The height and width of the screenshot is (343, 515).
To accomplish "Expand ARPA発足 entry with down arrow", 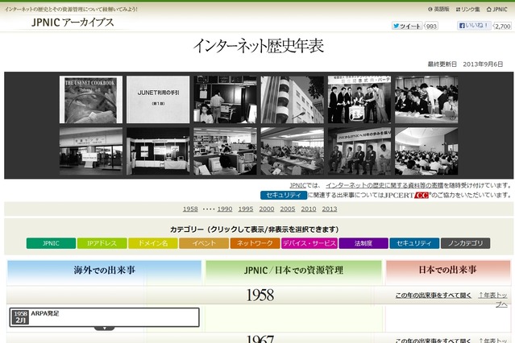I will (105, 328).
